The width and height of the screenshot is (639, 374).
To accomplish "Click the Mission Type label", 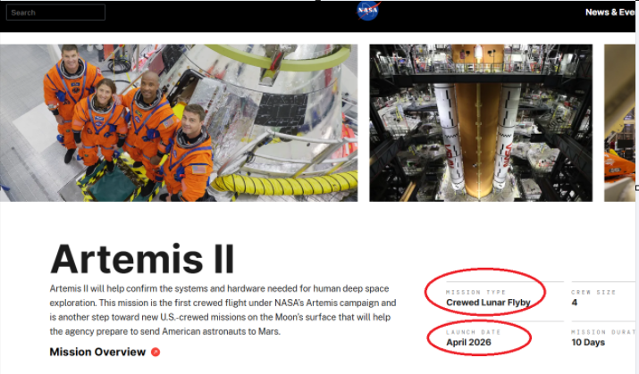I will pyautogui.click(x=475, y=292).
